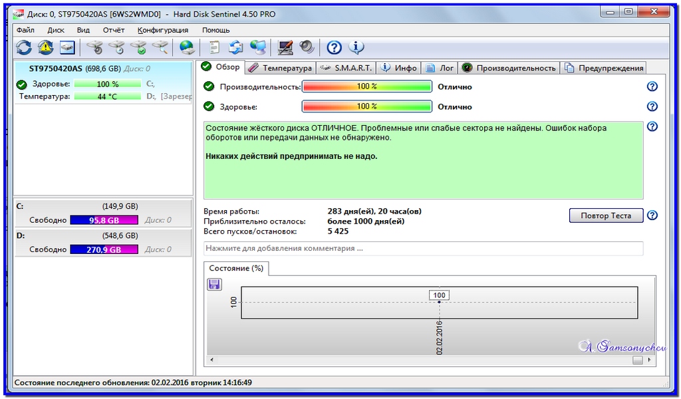Click the value более 1000 дня(ей)
Viewport: 681px width, 399px height.
(x=366, y=221)
